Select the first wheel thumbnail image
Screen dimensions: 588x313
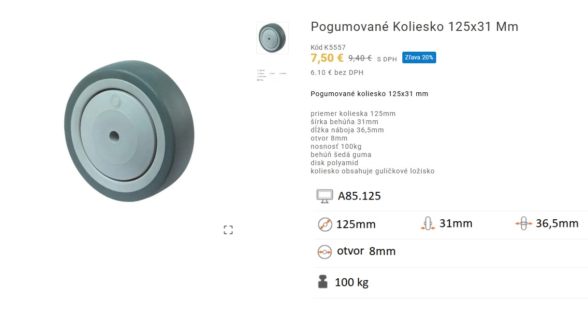272,38
